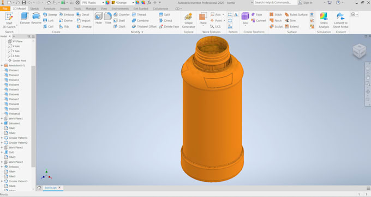Image resolution: width=371 pixels, height=197 pixels.
Task: Select the Patch surface tool
Action: pos(276,21)
